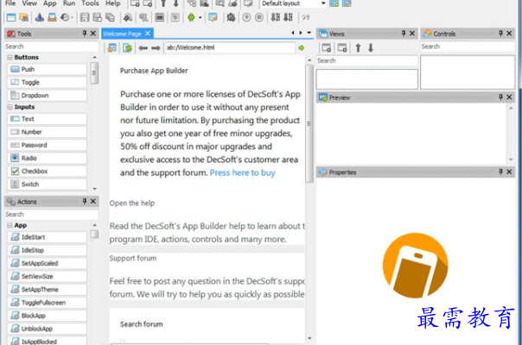Open the Tools menu
This screenshot has height=345, width=522.
[90, 3]
